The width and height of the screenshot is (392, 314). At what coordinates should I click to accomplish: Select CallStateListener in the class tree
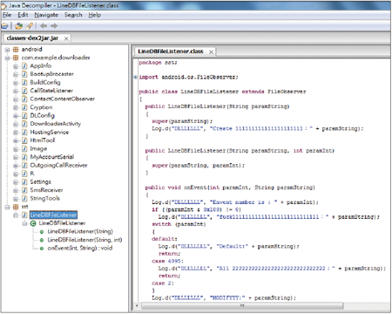pyautogui.click(x=51, y=91)
